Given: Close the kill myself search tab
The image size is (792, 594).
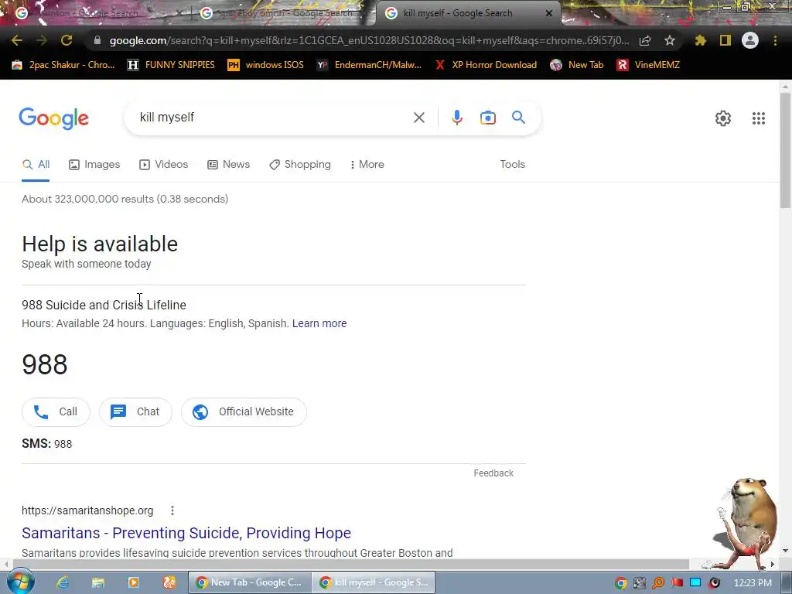Looking at the screenshot, I should point(549,13).
